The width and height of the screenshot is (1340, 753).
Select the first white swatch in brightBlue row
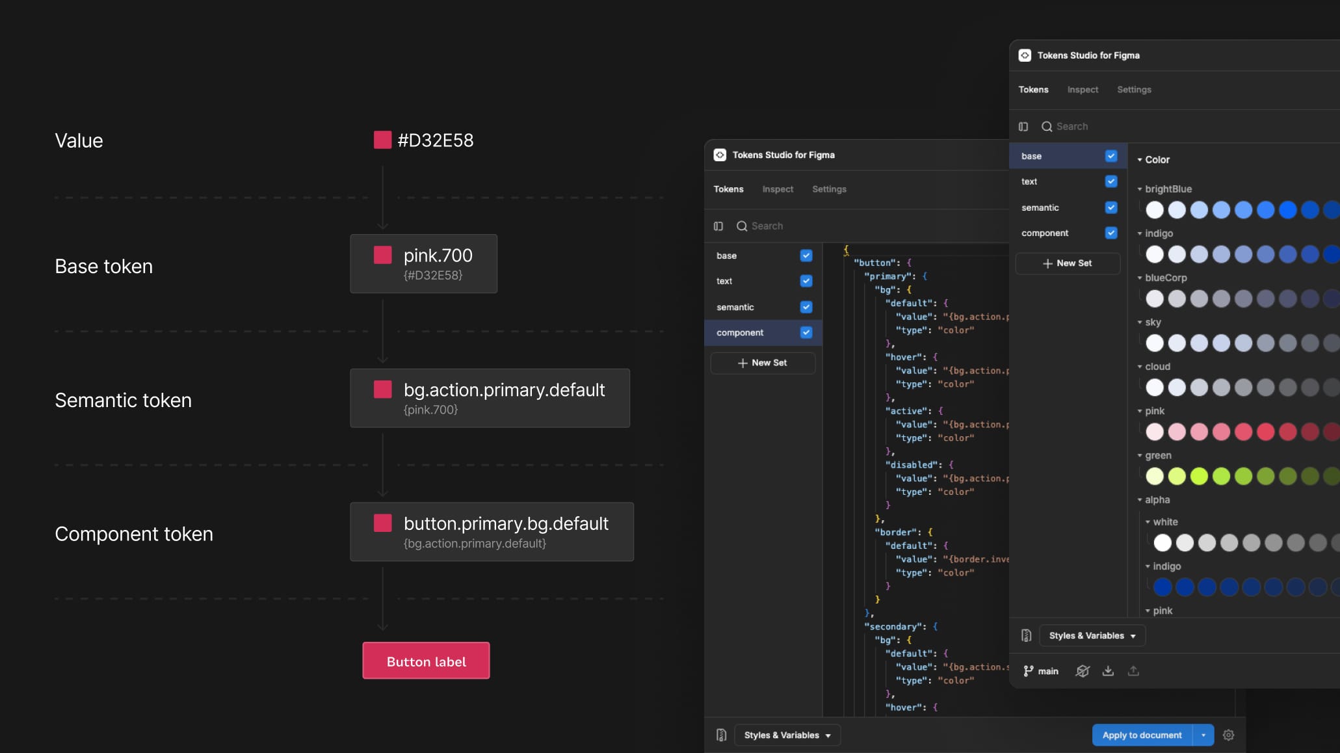pyautogui.click(x=1155, y=210)
